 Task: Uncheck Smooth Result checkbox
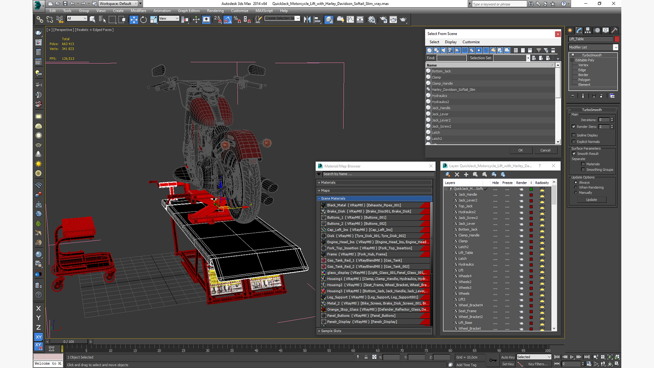click(x=574, y=154)
